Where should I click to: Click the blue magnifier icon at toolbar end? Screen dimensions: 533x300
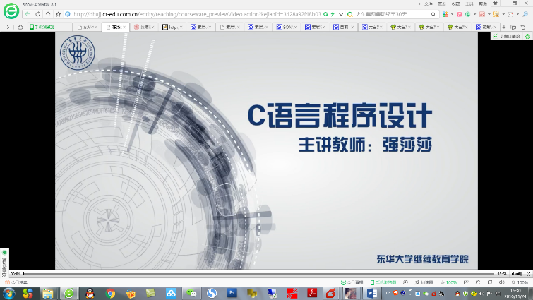(x=525, y=14)
